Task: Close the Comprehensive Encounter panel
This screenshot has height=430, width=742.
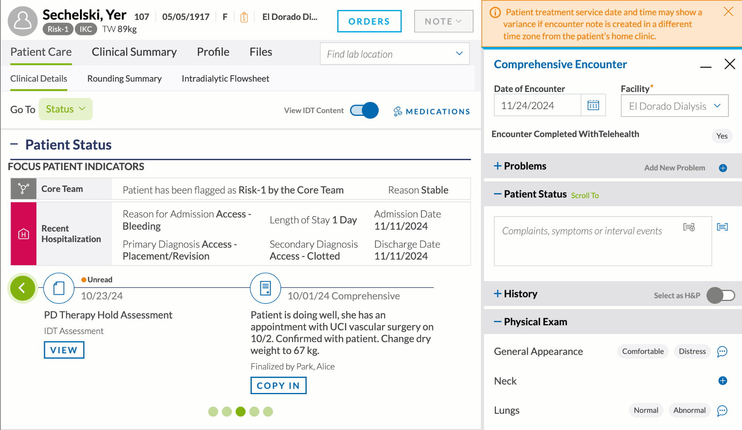Action: coord(730,64)
